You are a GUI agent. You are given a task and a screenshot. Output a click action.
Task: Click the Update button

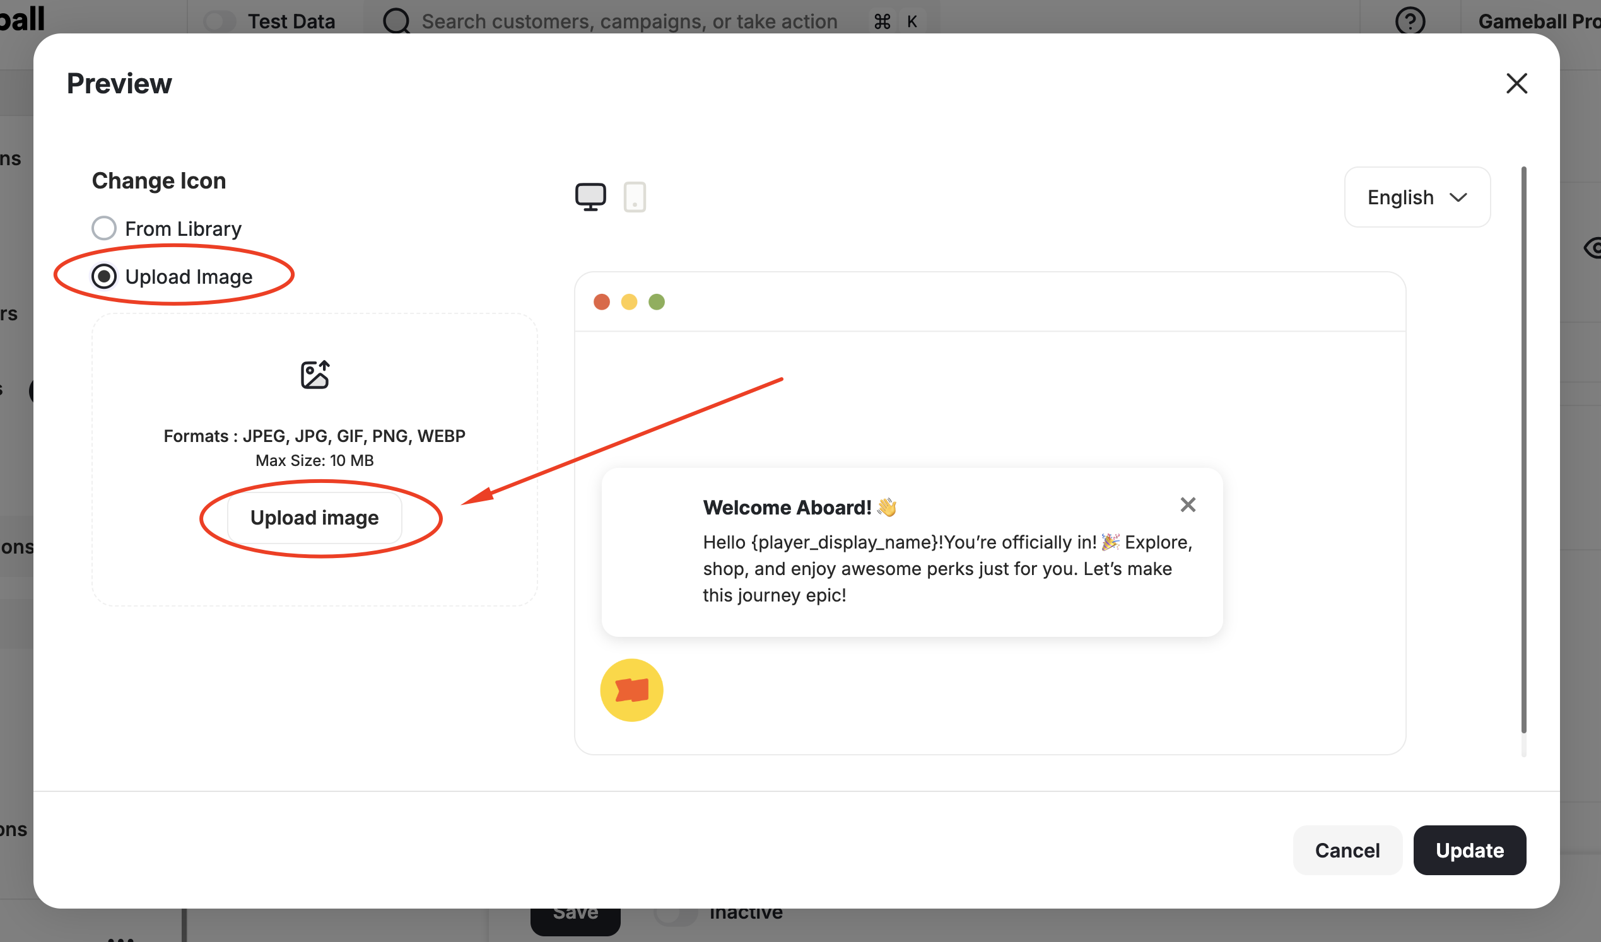1470,850
